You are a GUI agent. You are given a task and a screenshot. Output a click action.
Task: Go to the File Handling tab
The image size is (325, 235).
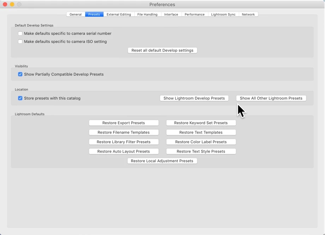pos(147,14)
